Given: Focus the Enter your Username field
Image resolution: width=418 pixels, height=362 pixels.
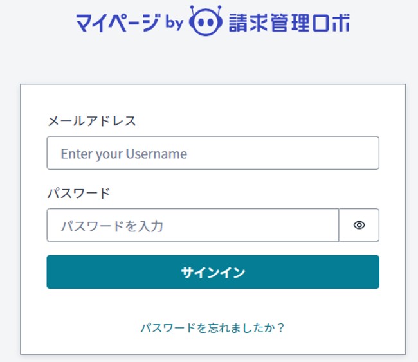Looking at the screenshot, I should click(x=213, y=153).
